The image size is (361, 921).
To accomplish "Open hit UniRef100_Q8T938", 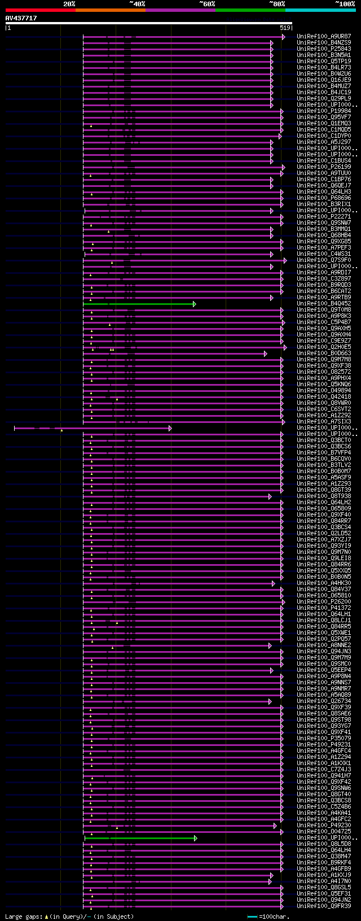I will point(324,496).
